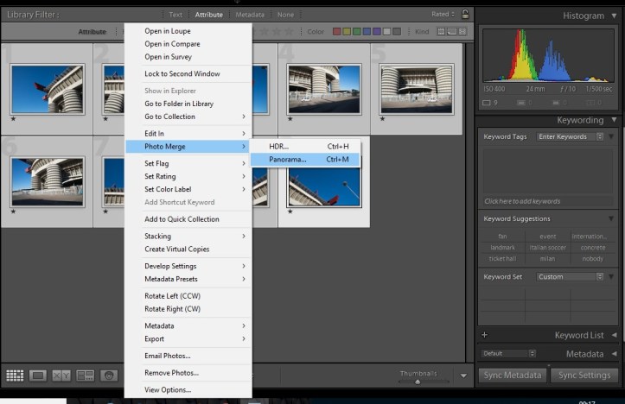625x404 pixels.
Task: Open Survey view icon
Action: (x=85, y=376)
